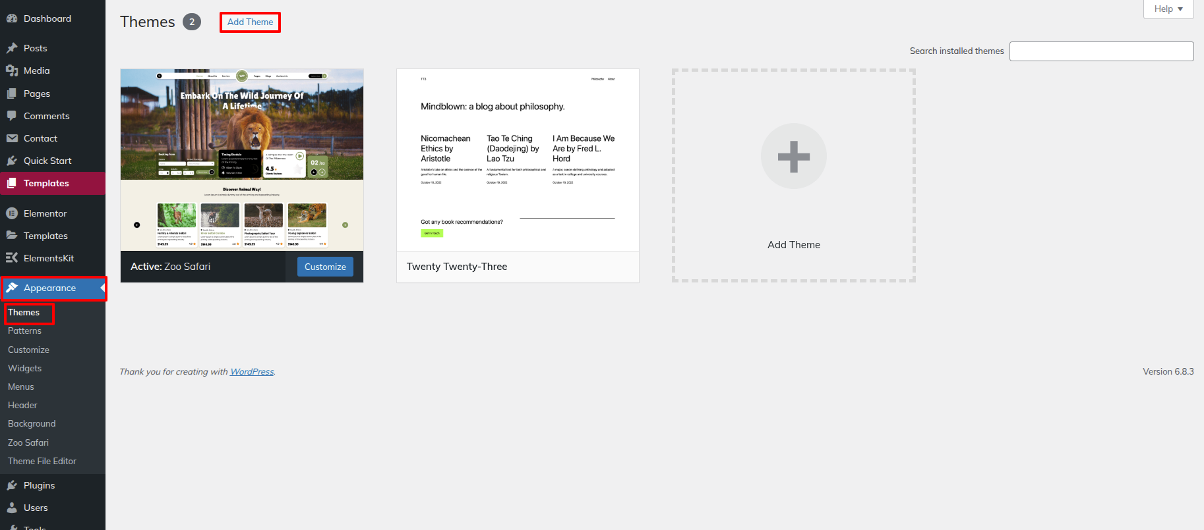Select the Elementor logo icon

click(12, 213)
